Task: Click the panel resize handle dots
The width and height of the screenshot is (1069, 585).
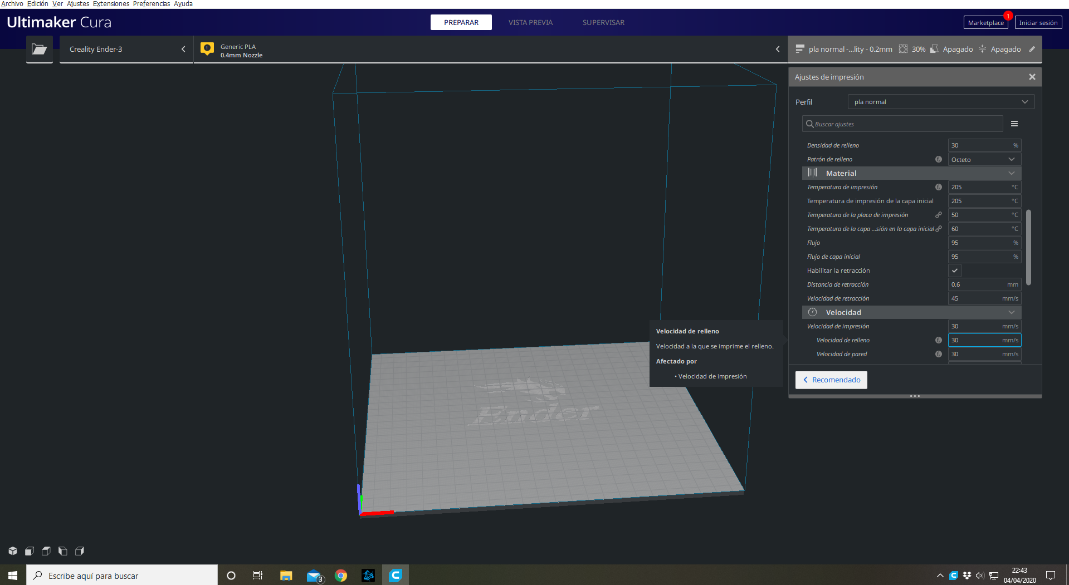Action: tap(915, 396)
